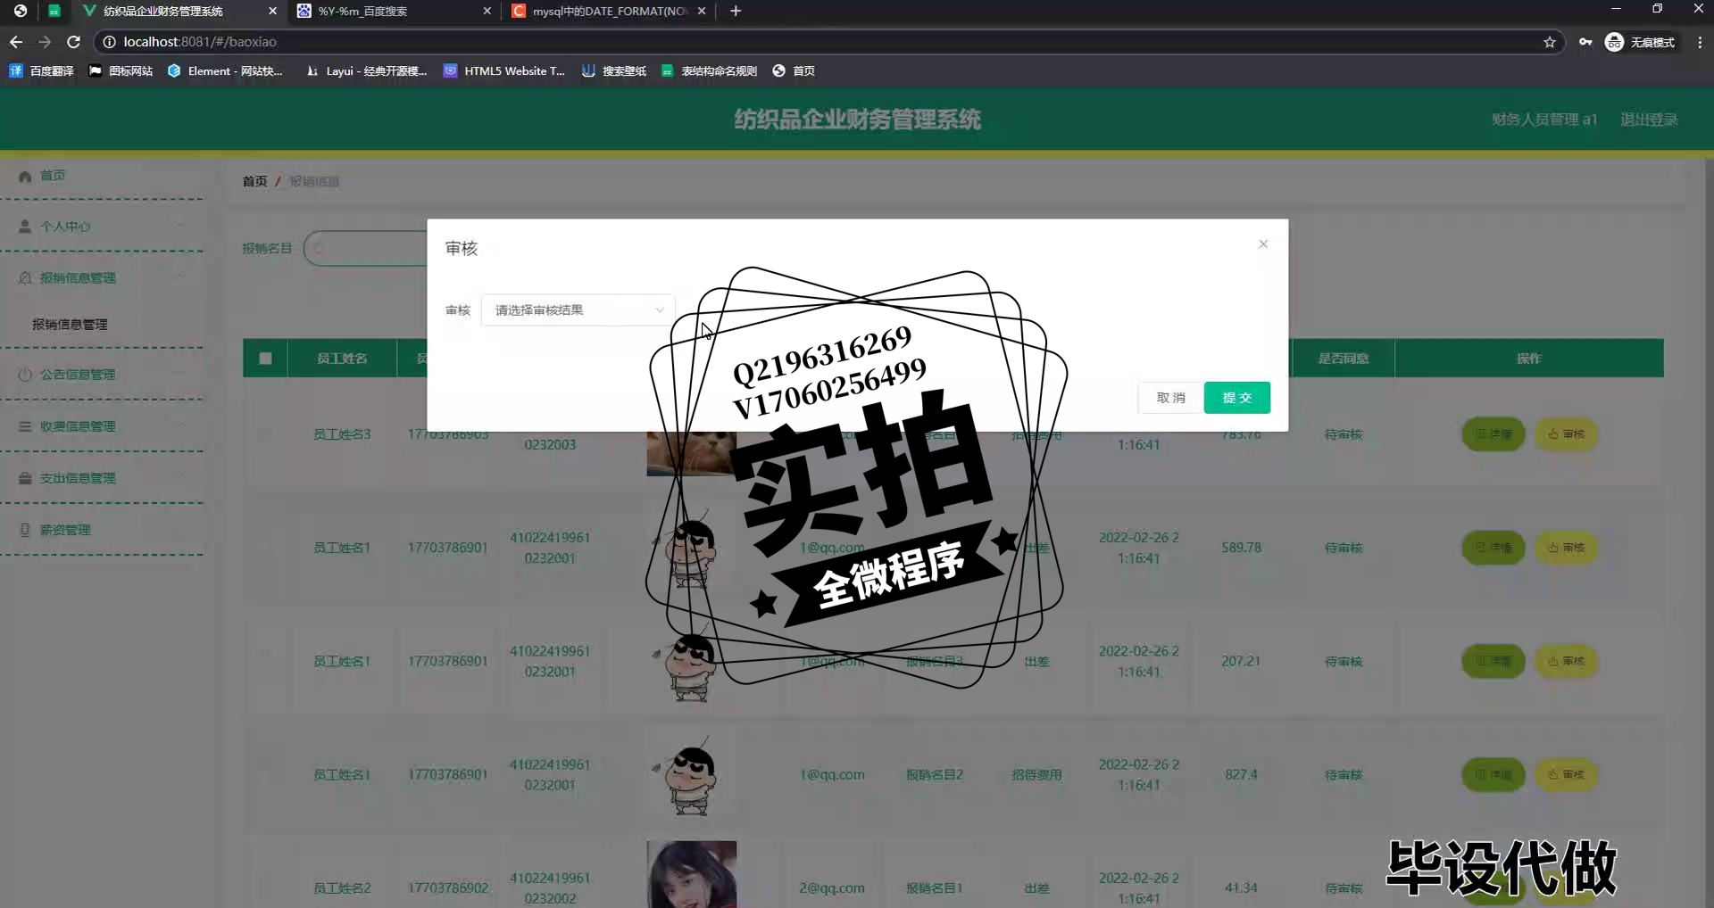Toggle the select-all checkbox in table header
Image resolution: width=1714 pixels, height=908 pixels.
[x=265, y=359]
